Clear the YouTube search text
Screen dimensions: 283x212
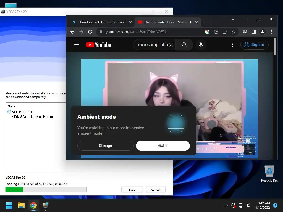click(x=171, y=45)
